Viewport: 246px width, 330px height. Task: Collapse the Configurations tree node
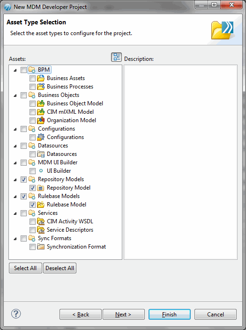tap(15, 129)
